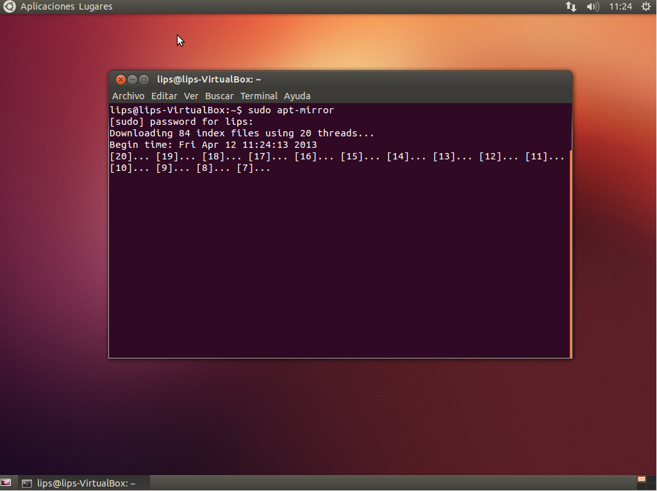Open the Aplicaciones menu
The image size is (657, 491).
(47, 6)
